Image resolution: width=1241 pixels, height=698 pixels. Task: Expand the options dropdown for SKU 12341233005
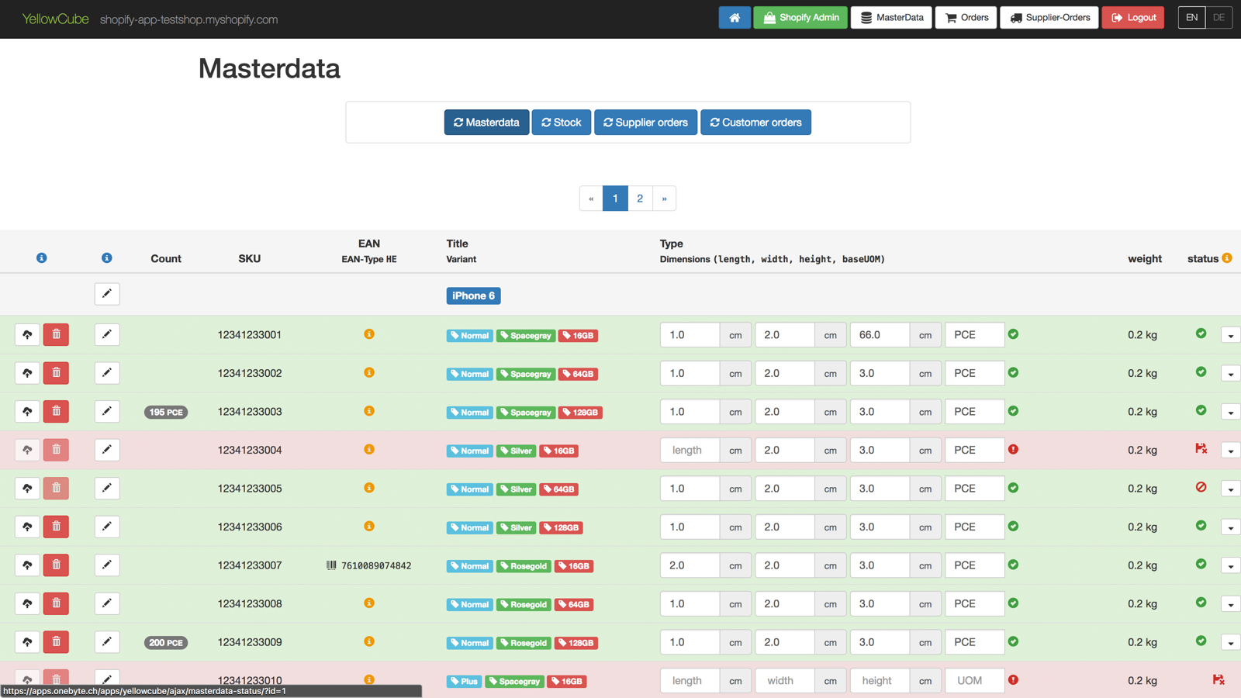[1230, 488]
